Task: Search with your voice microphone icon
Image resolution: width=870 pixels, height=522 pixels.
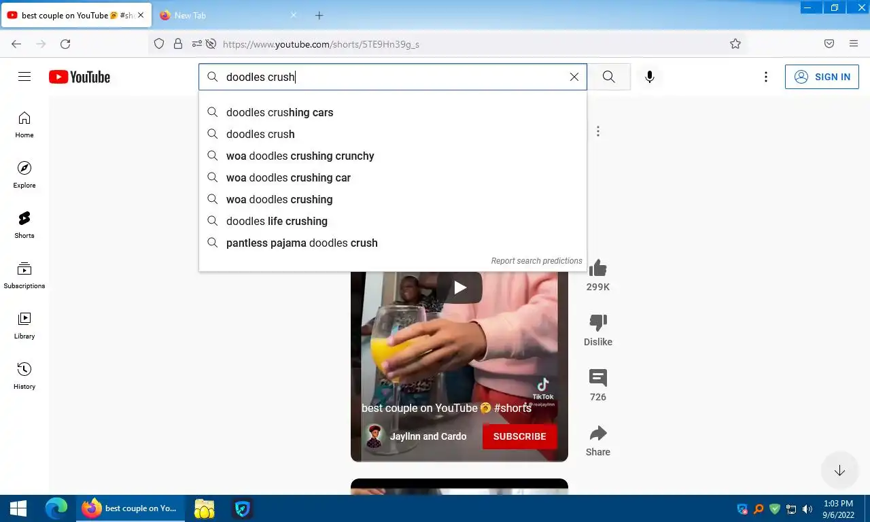Action: point(650,77)
